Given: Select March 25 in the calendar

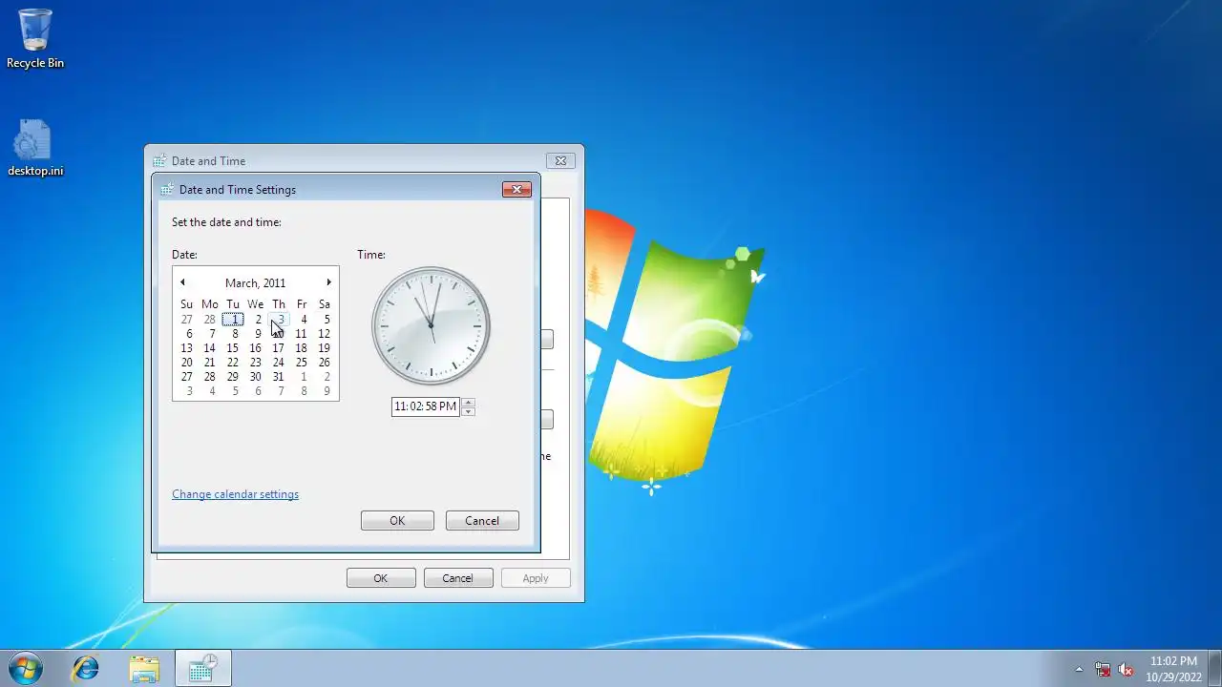Looking at the screenshot, I should [x=302, y=363].
